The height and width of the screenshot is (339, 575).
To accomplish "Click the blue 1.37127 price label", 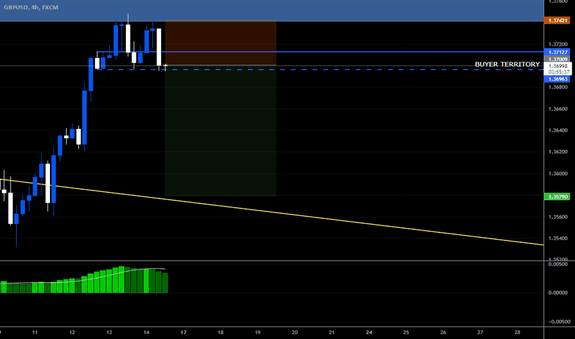I will click(x=557, y=52).
